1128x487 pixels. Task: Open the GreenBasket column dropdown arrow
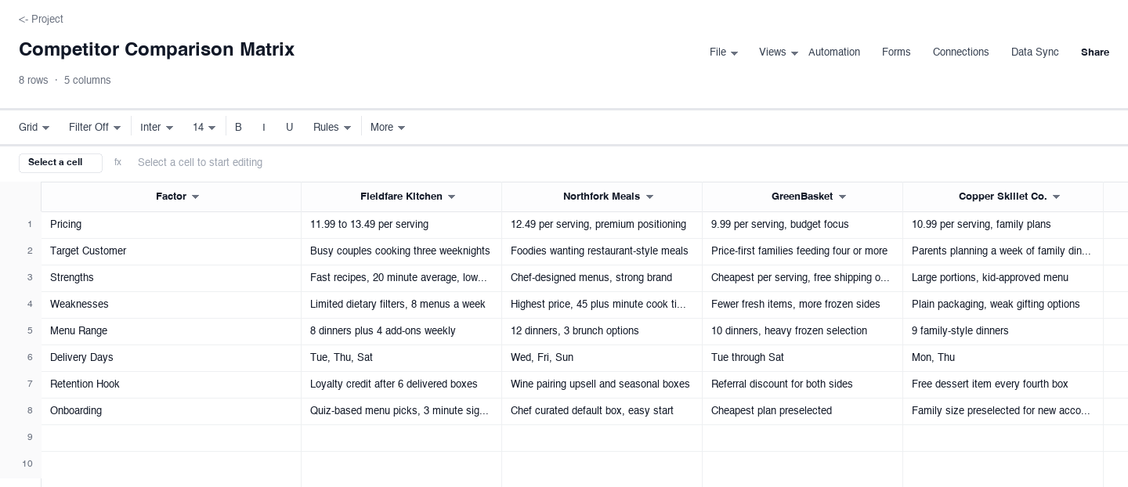coord(843,197)
